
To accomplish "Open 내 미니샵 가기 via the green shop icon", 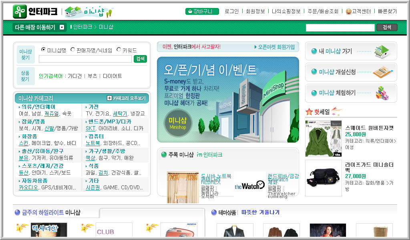I will [x=381, y=51].
